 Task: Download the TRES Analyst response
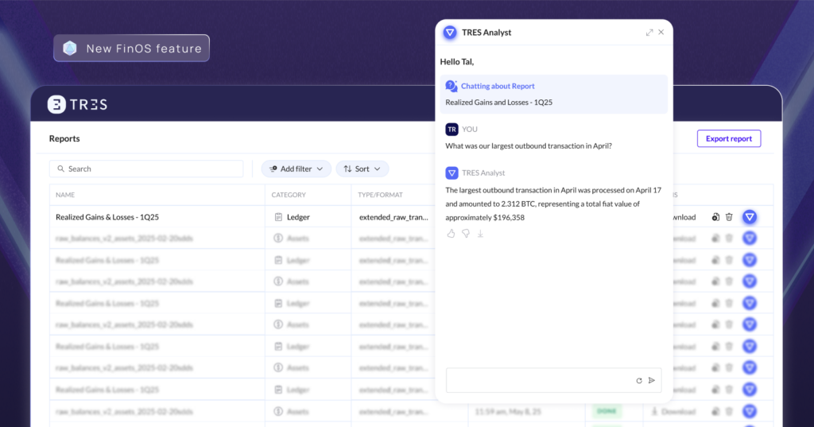pyautogui.click(x=480, y=234)
